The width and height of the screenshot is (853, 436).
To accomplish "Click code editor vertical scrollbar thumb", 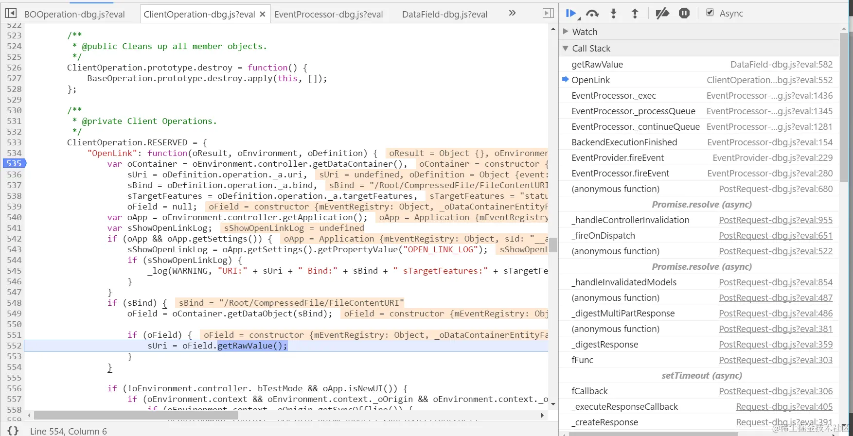I will point(553,245).
